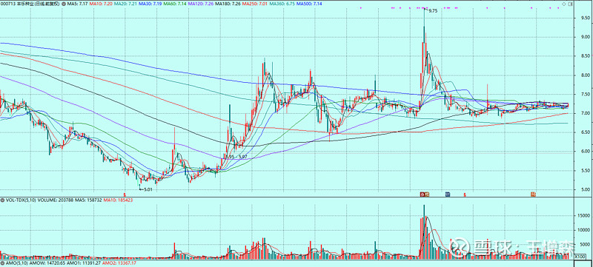Click the 8.00 price axis label
This screenshot has width=593, height=267.
point(586,75)
